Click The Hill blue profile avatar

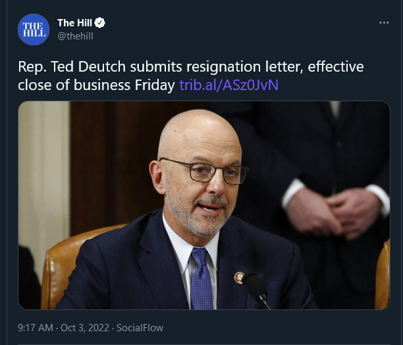[34, 30]
